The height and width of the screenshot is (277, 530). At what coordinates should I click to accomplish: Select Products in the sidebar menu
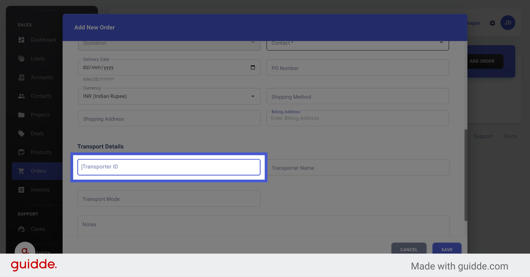[41, 152]
